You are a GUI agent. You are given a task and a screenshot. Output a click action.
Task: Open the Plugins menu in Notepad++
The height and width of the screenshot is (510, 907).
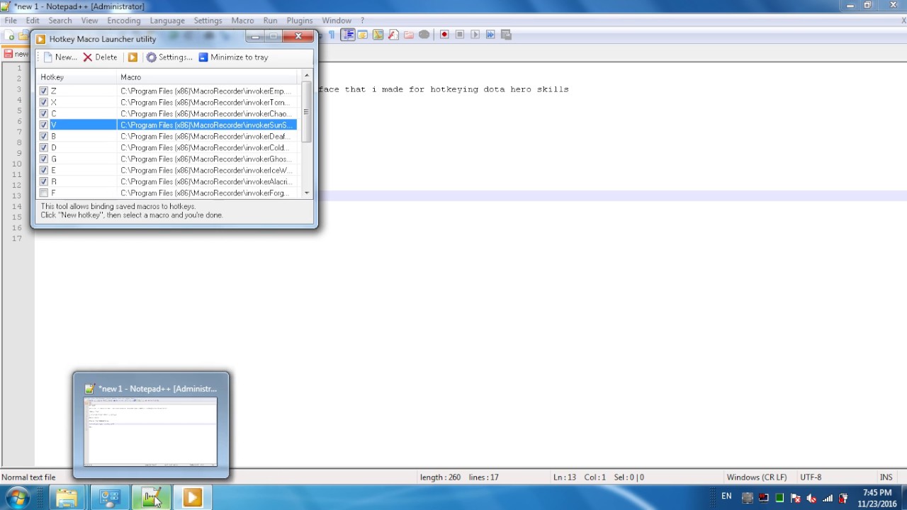(x=300, y=21)
